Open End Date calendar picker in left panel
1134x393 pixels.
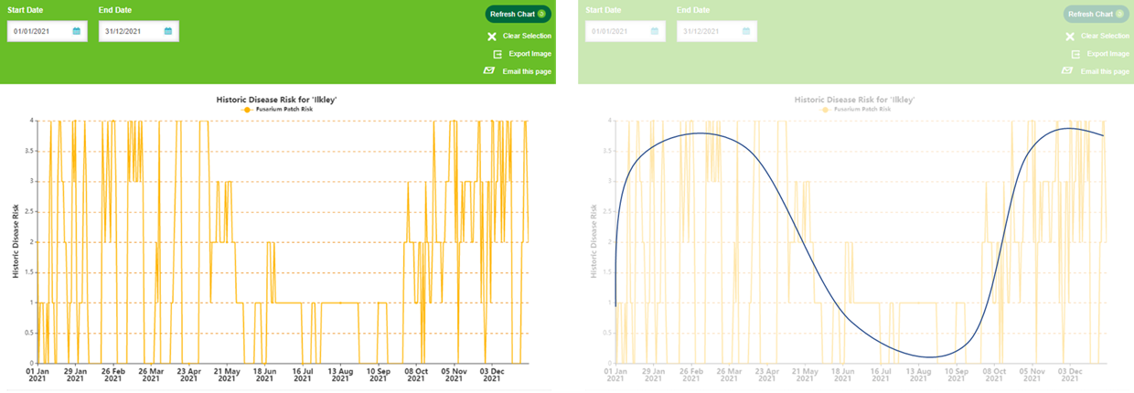pyautogui.click(x=168, y=31)
